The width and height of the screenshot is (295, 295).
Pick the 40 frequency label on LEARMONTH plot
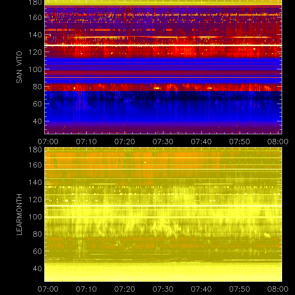click(x=38, y=268)
